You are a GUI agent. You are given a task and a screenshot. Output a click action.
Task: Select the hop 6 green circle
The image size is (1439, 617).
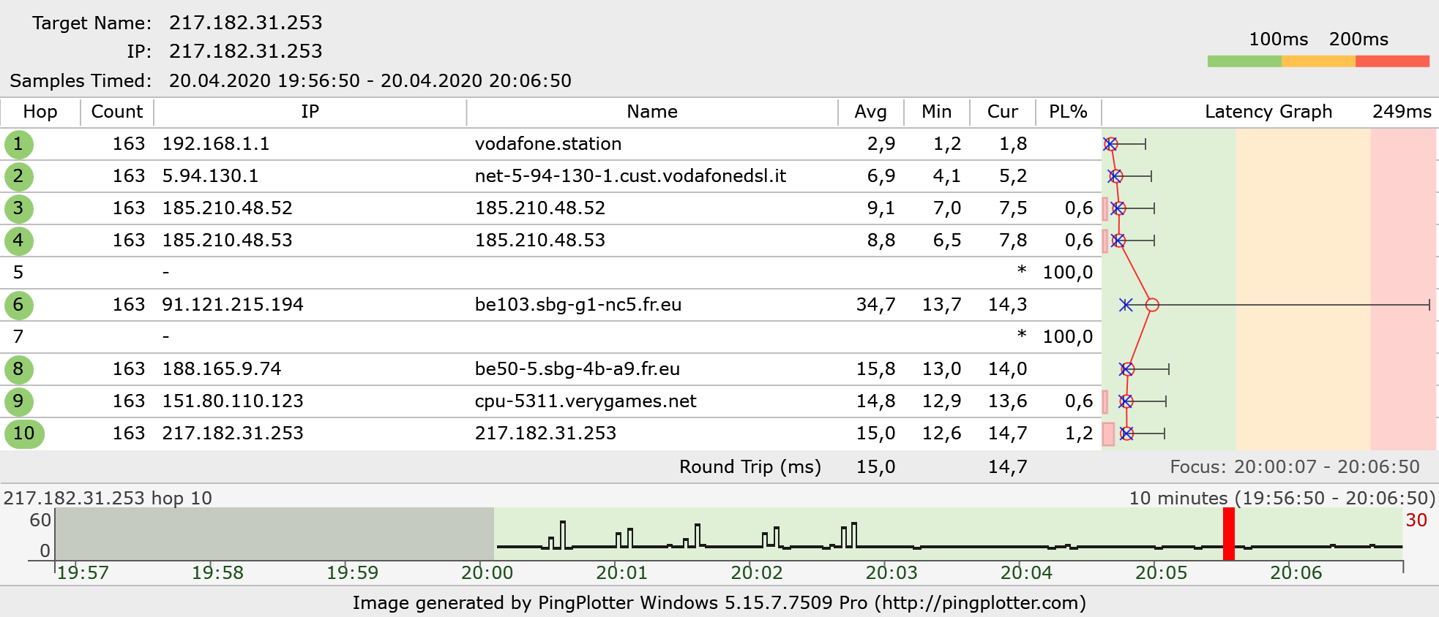(x=18, y=305)
